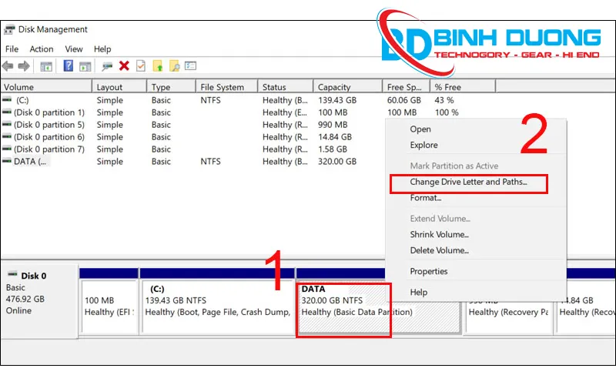The width and height of the screenshot is (616, 385).
Task: Open the Help menu in menu bar
Action: (102, 49)
